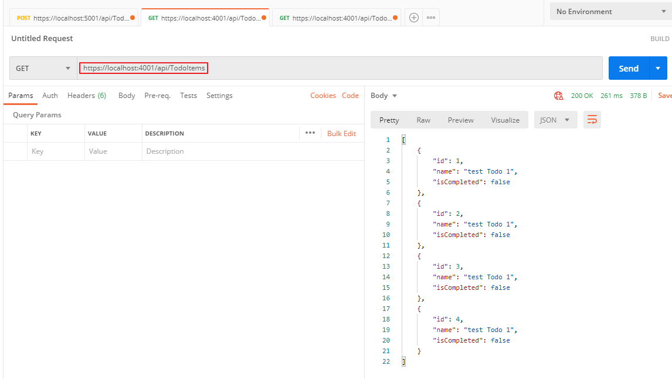This screenshot has height=379, width=672.
Task: Click the red network globe icon
Action: tap(558, 96)
